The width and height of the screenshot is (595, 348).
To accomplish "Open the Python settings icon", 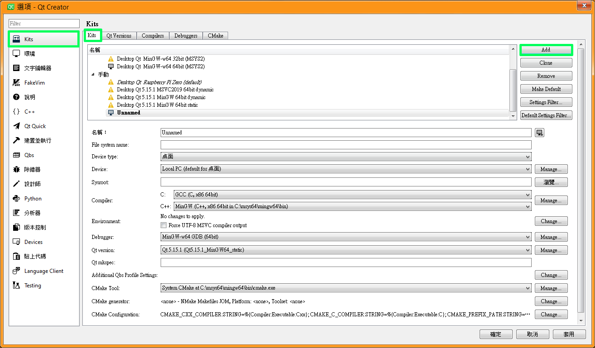I will pos(16,199).
